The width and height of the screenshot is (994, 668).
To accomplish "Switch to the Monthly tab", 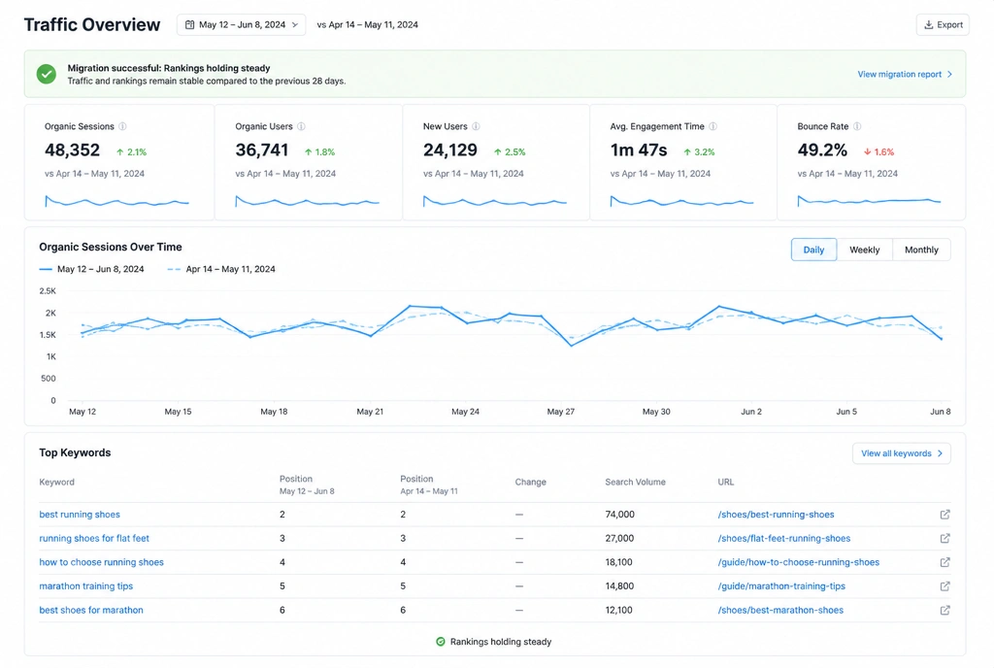I will pyautogui.click(x=921, y=250).
